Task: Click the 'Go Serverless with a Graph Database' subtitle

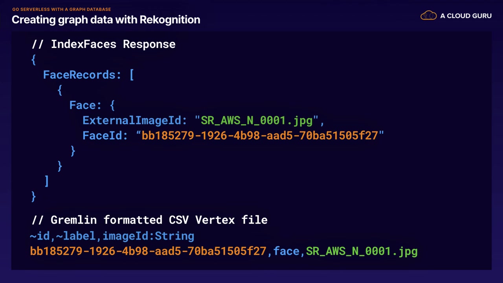Action: click(61, 9)
